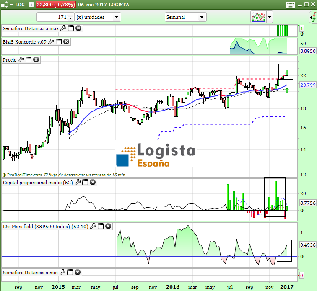Expand the indicator icon dropdown arrow
Viewport: 317px width, 291px height.
pos(270,17)
